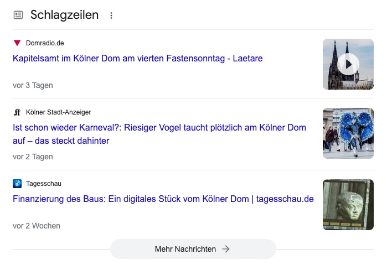Click the Mehr Nachrichten button
Image resolution: width=387 pixels, height=265 pixels.
coord(193,249)
